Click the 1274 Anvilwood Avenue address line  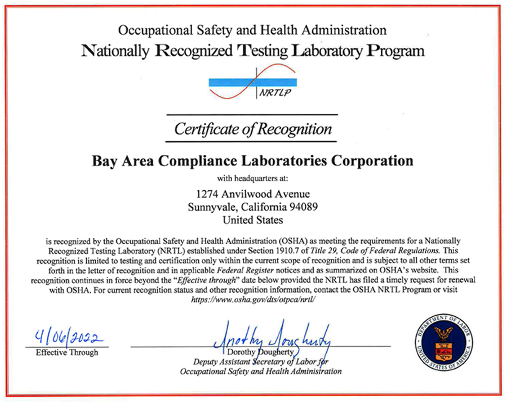(253, 194)
